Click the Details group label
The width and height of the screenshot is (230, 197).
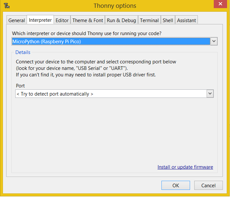(23, 52)
